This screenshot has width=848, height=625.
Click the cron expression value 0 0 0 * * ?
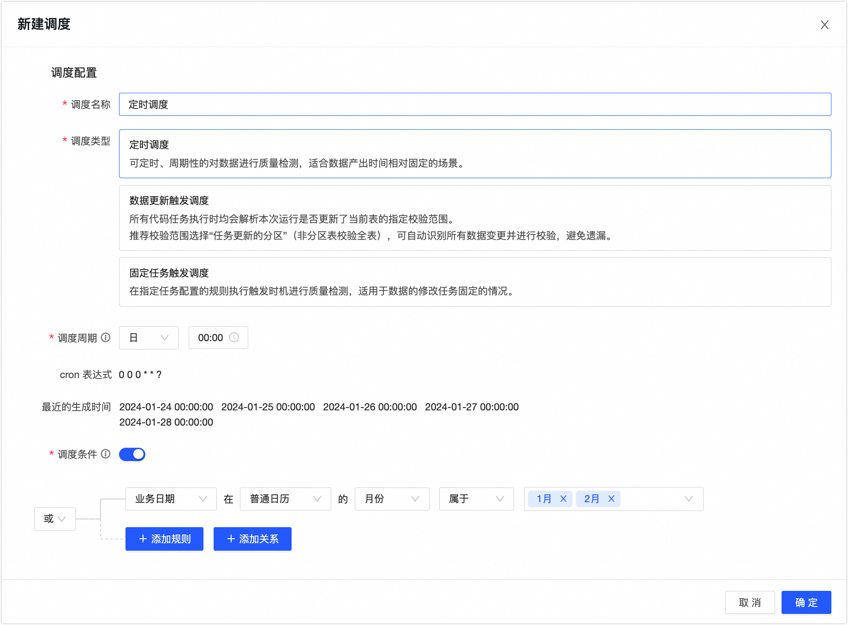coord(140,375)
